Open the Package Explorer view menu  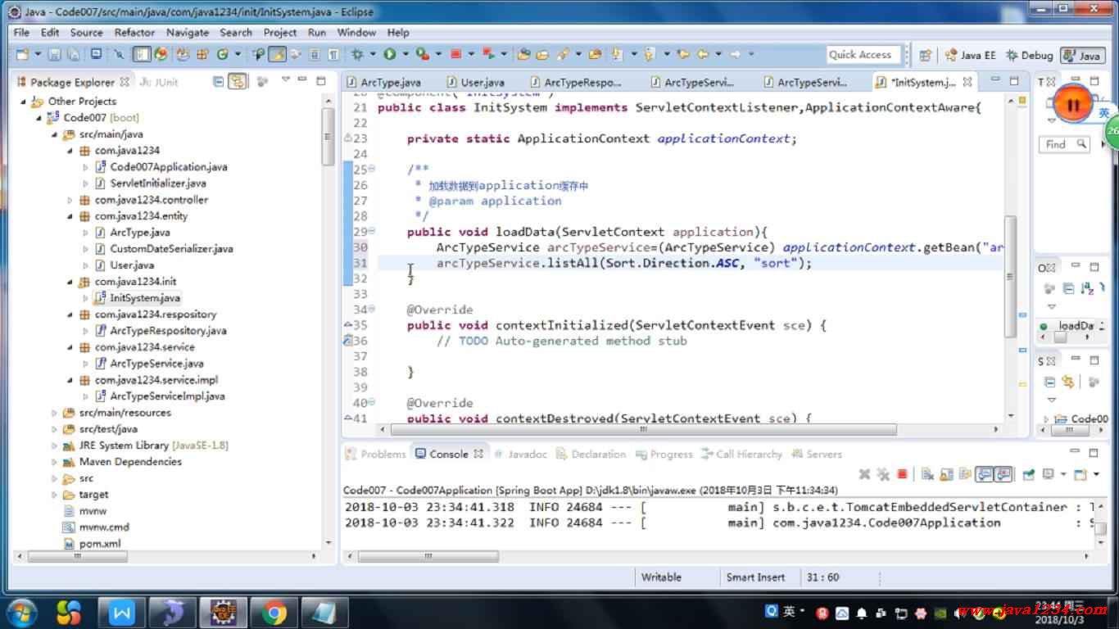(x=286, y=80)
